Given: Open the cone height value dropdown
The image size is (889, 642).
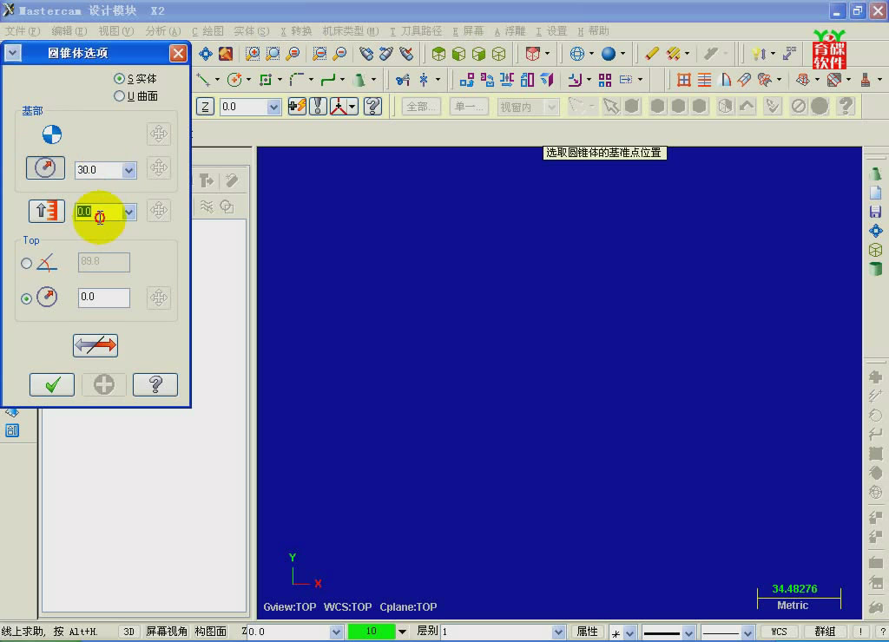Looking at the screenshot, I should (x=129, y=212).
